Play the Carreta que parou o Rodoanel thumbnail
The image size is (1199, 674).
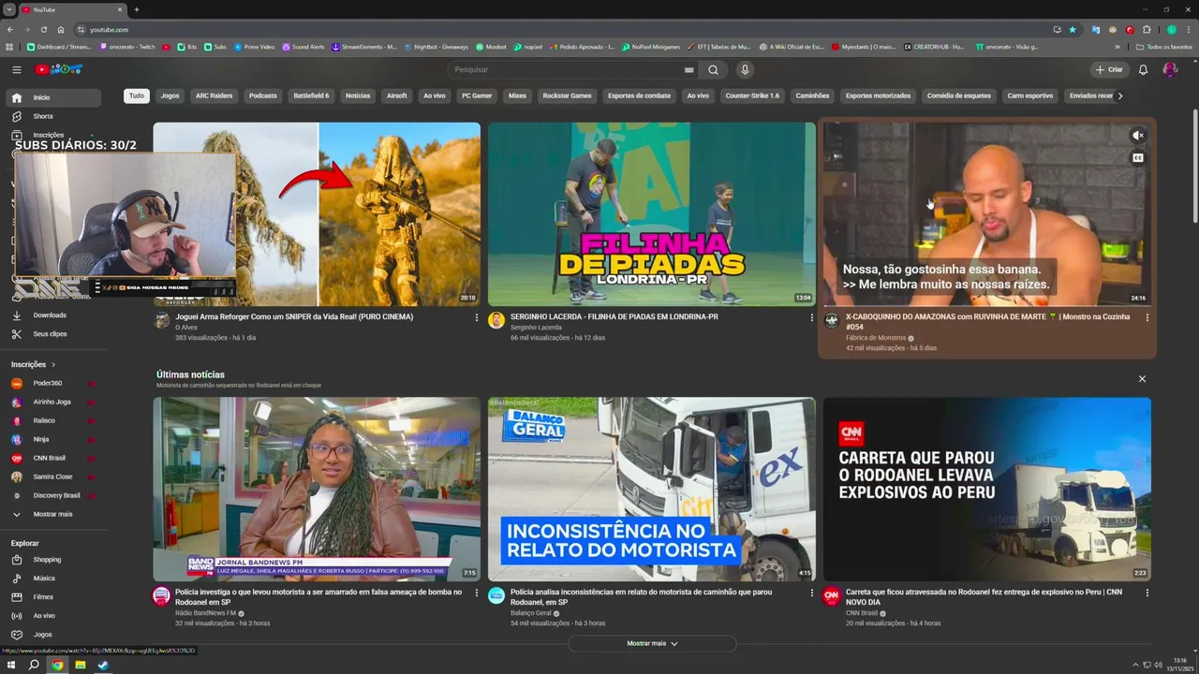click(x=987, y=489)
